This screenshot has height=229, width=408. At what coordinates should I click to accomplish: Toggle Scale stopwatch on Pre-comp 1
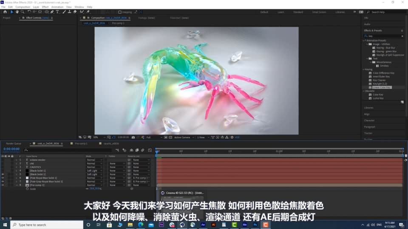[x=27, y=189]
